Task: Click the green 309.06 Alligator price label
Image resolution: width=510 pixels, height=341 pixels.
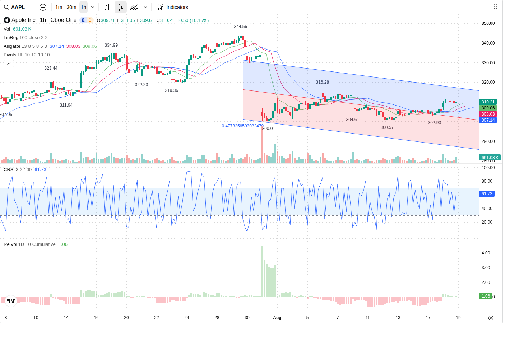Action: (x=488, y=108)
